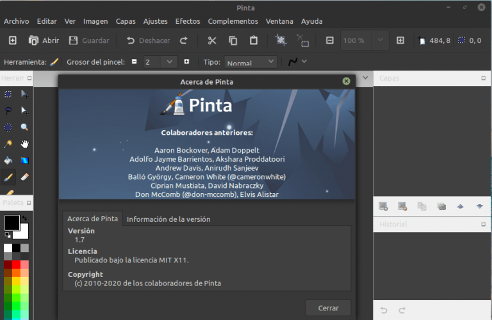Select the Magic Wand tool
Viewport: 492px width, 320px height.
8,144
